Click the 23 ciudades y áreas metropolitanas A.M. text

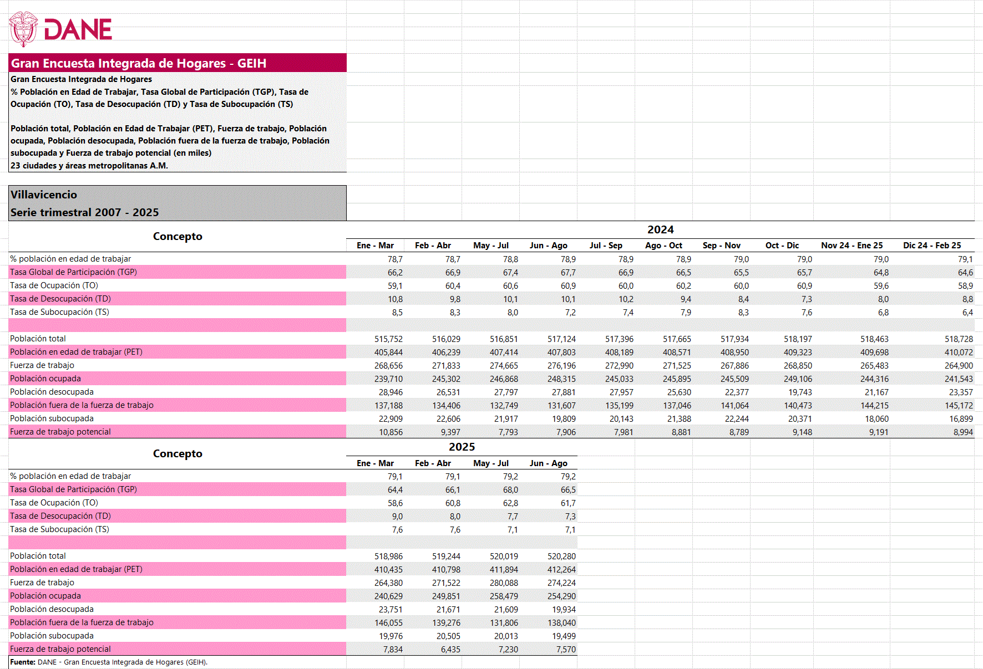coord(89,166)
